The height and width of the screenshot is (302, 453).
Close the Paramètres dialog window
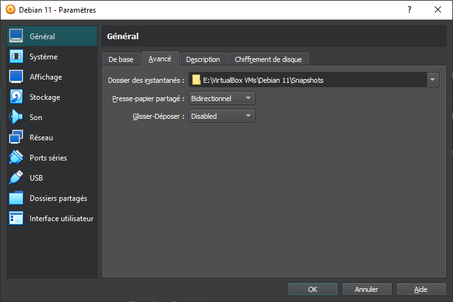(x=438, y=9)
